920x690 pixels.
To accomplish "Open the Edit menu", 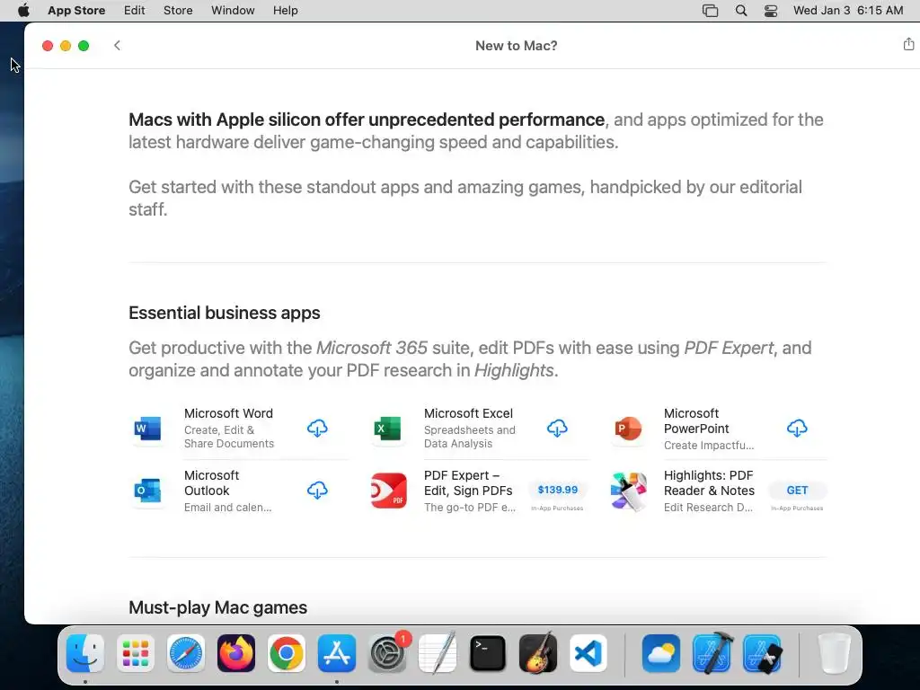I will click(135, 11).
